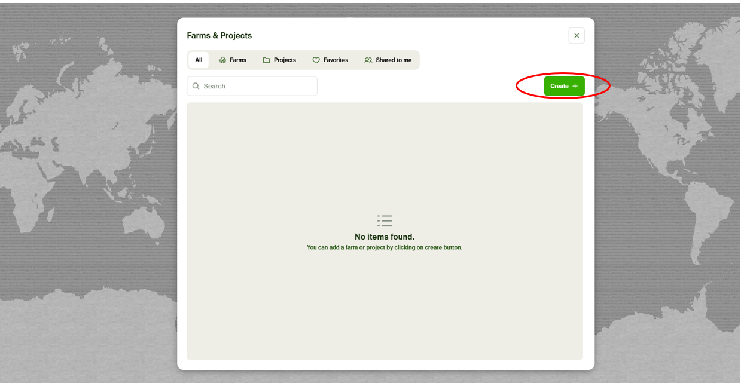Screen dimensions: 741x386
Task: Click the helper text about create button
Action: pos(385,247)
